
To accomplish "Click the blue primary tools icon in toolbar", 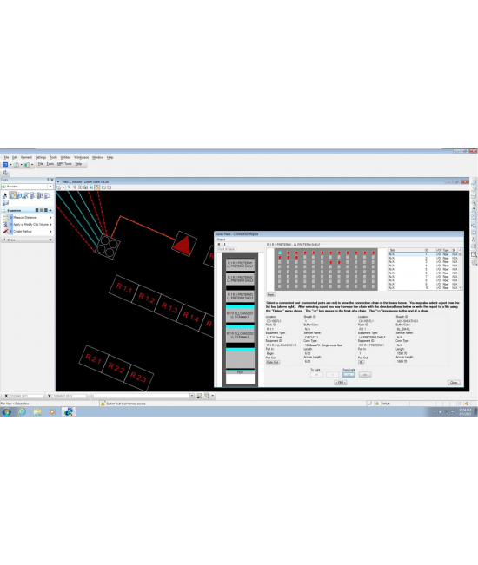I will [5, 165].
